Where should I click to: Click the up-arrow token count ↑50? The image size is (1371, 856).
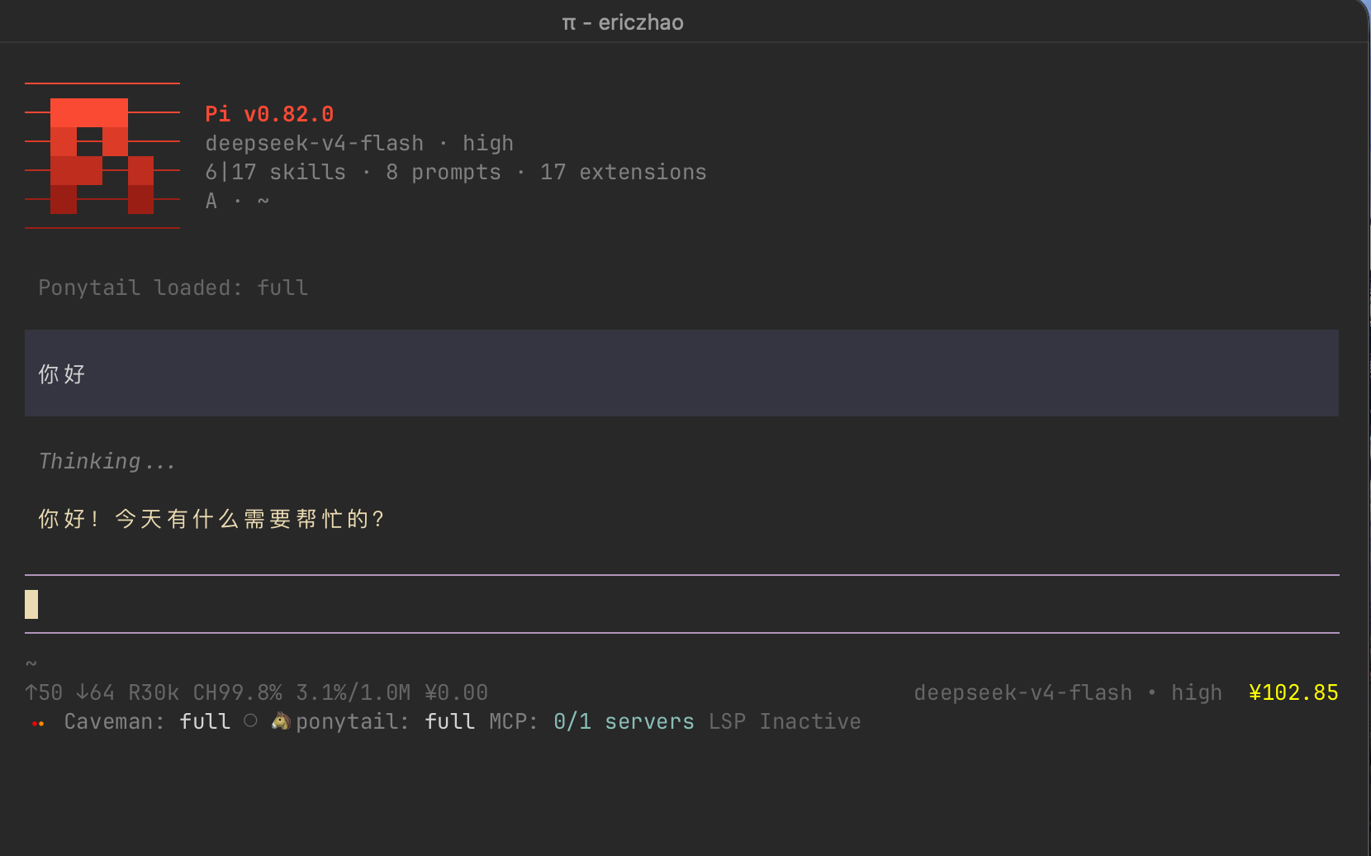point(44,692)
